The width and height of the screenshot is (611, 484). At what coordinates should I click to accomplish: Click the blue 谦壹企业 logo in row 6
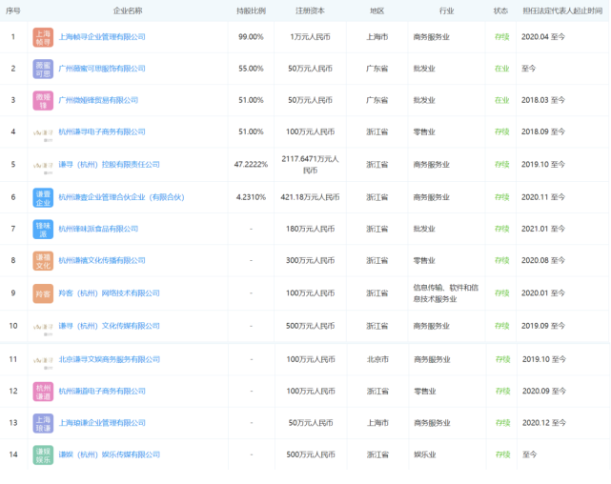[x=43, y=198]
